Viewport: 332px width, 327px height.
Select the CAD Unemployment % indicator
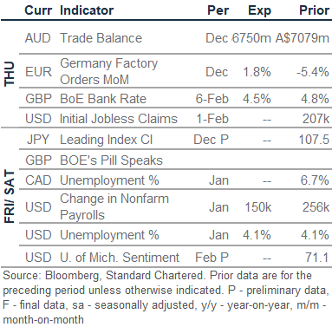(x=109, y=180)
